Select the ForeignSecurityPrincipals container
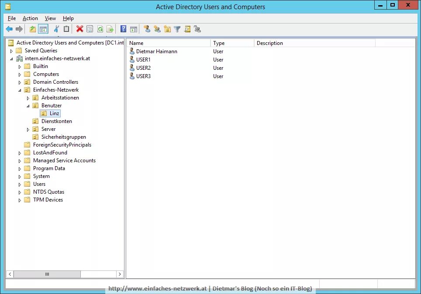This screenshot has width=421, height=294. (62, 144)
